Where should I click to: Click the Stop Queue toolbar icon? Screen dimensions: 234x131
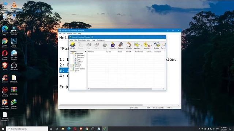[x=147, y=45]
